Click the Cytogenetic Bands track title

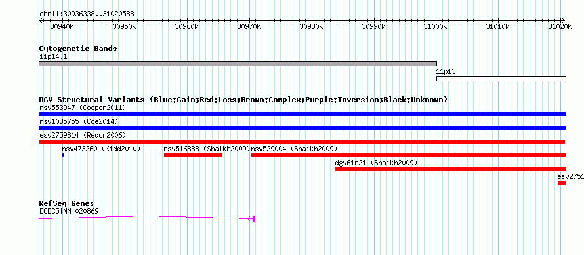coord(78,49)
